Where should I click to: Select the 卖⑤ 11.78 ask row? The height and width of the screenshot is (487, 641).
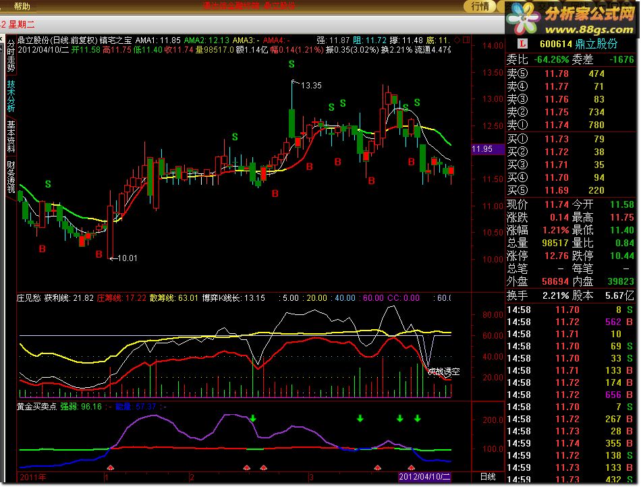coord(572,74)
